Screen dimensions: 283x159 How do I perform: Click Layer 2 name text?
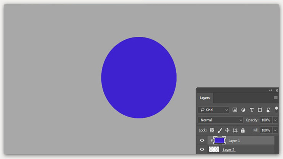point(229,150)
